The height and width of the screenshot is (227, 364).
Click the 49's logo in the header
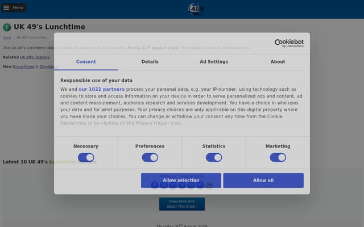coord(196,9)
